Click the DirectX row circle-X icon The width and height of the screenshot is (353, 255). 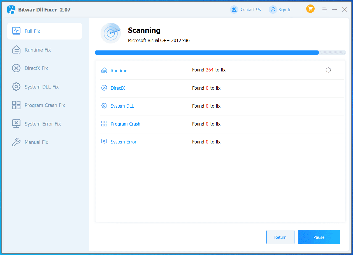pos(104,88)
